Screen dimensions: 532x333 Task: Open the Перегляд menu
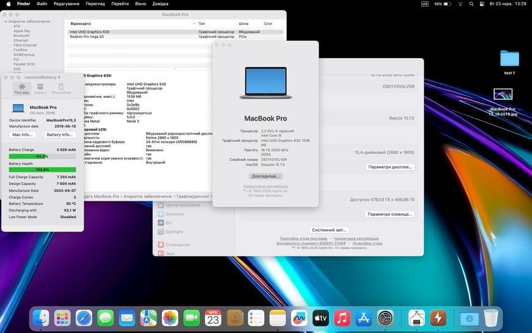[95, 4]
